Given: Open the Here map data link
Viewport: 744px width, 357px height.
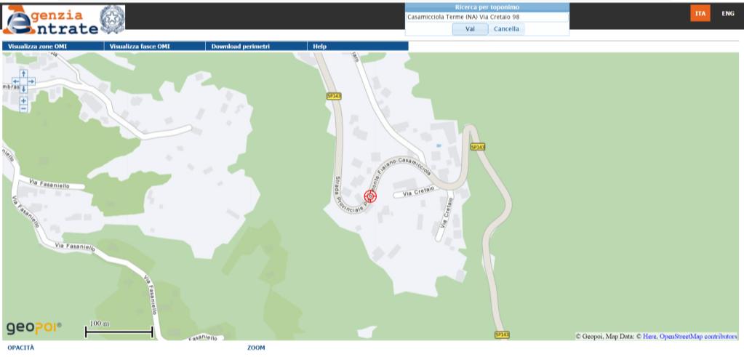Looking at the screenshot, I should point(649,336).
